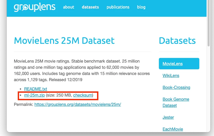Follow the movielens/25m permalink
The width and height of the screenshot is (214, 136).
click(78, 105)
